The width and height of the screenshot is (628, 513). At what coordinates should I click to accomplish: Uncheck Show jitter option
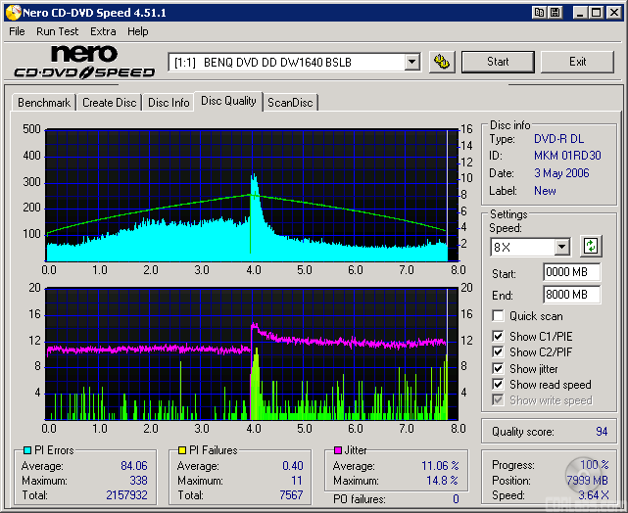[499, 369]
